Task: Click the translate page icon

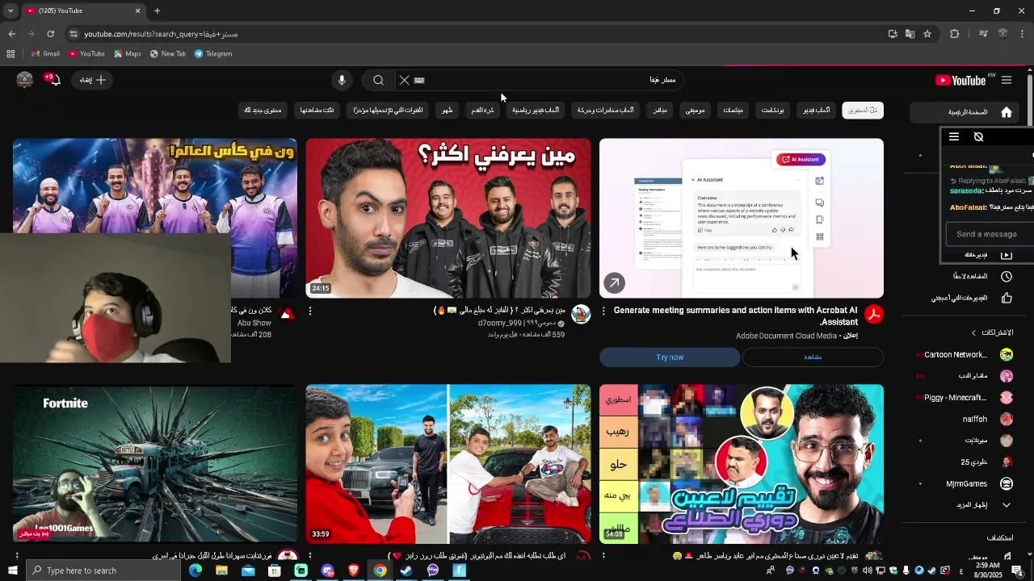Action: pyautogui.click(x=910, y=34)
